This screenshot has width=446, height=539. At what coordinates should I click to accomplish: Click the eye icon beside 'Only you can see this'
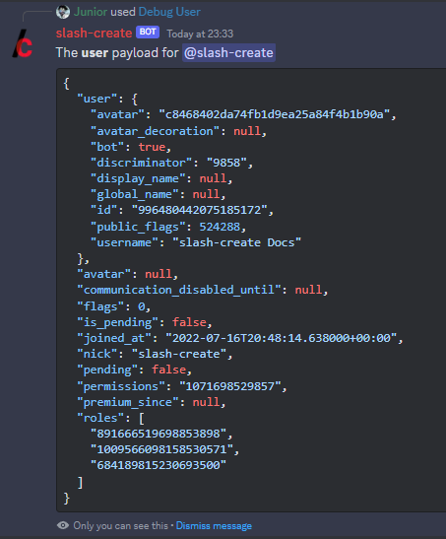(x=63, y=525)
